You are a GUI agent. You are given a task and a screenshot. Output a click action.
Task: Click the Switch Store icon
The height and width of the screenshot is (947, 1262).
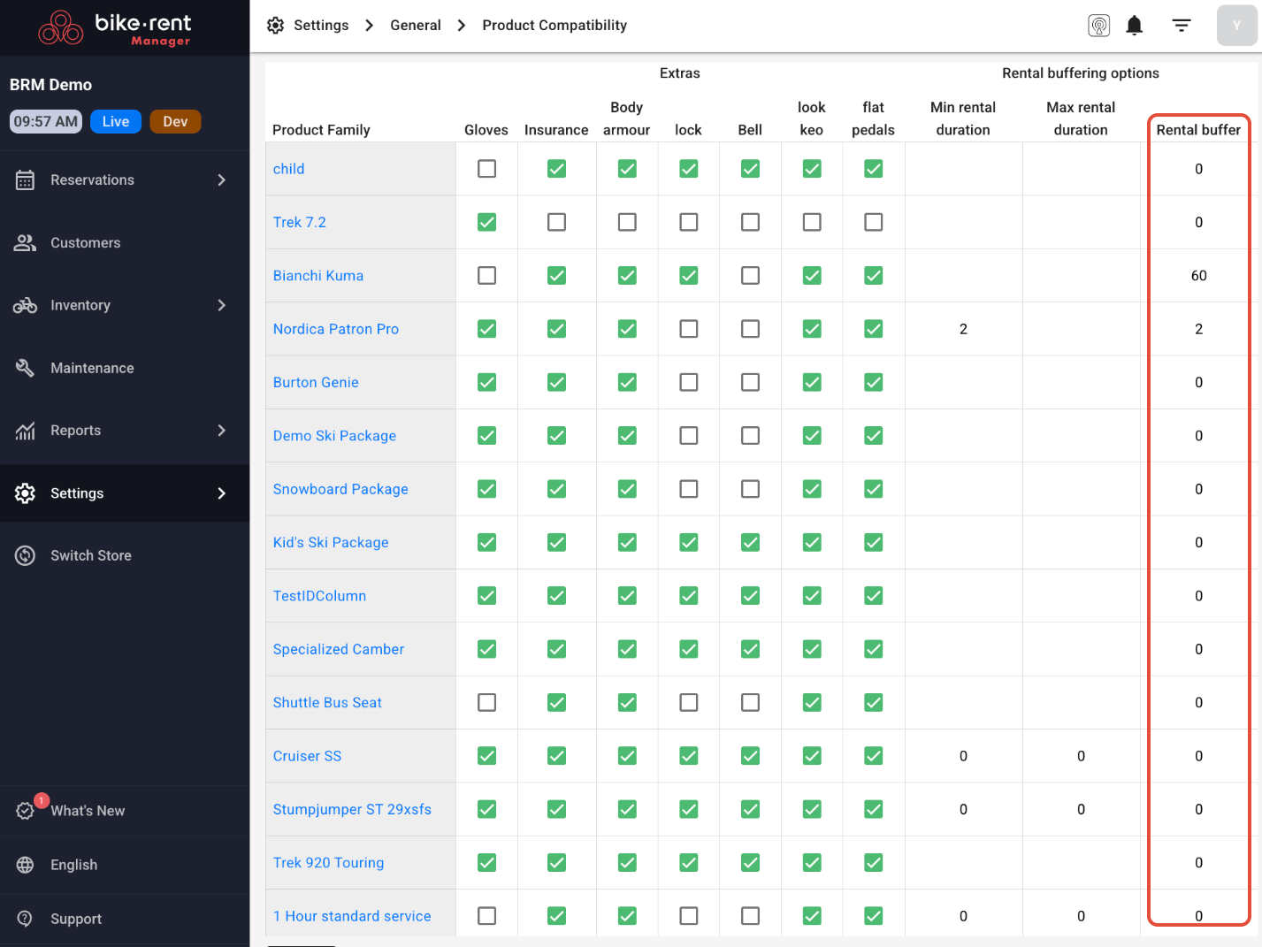pyautogui.click(x=25, y=555)
